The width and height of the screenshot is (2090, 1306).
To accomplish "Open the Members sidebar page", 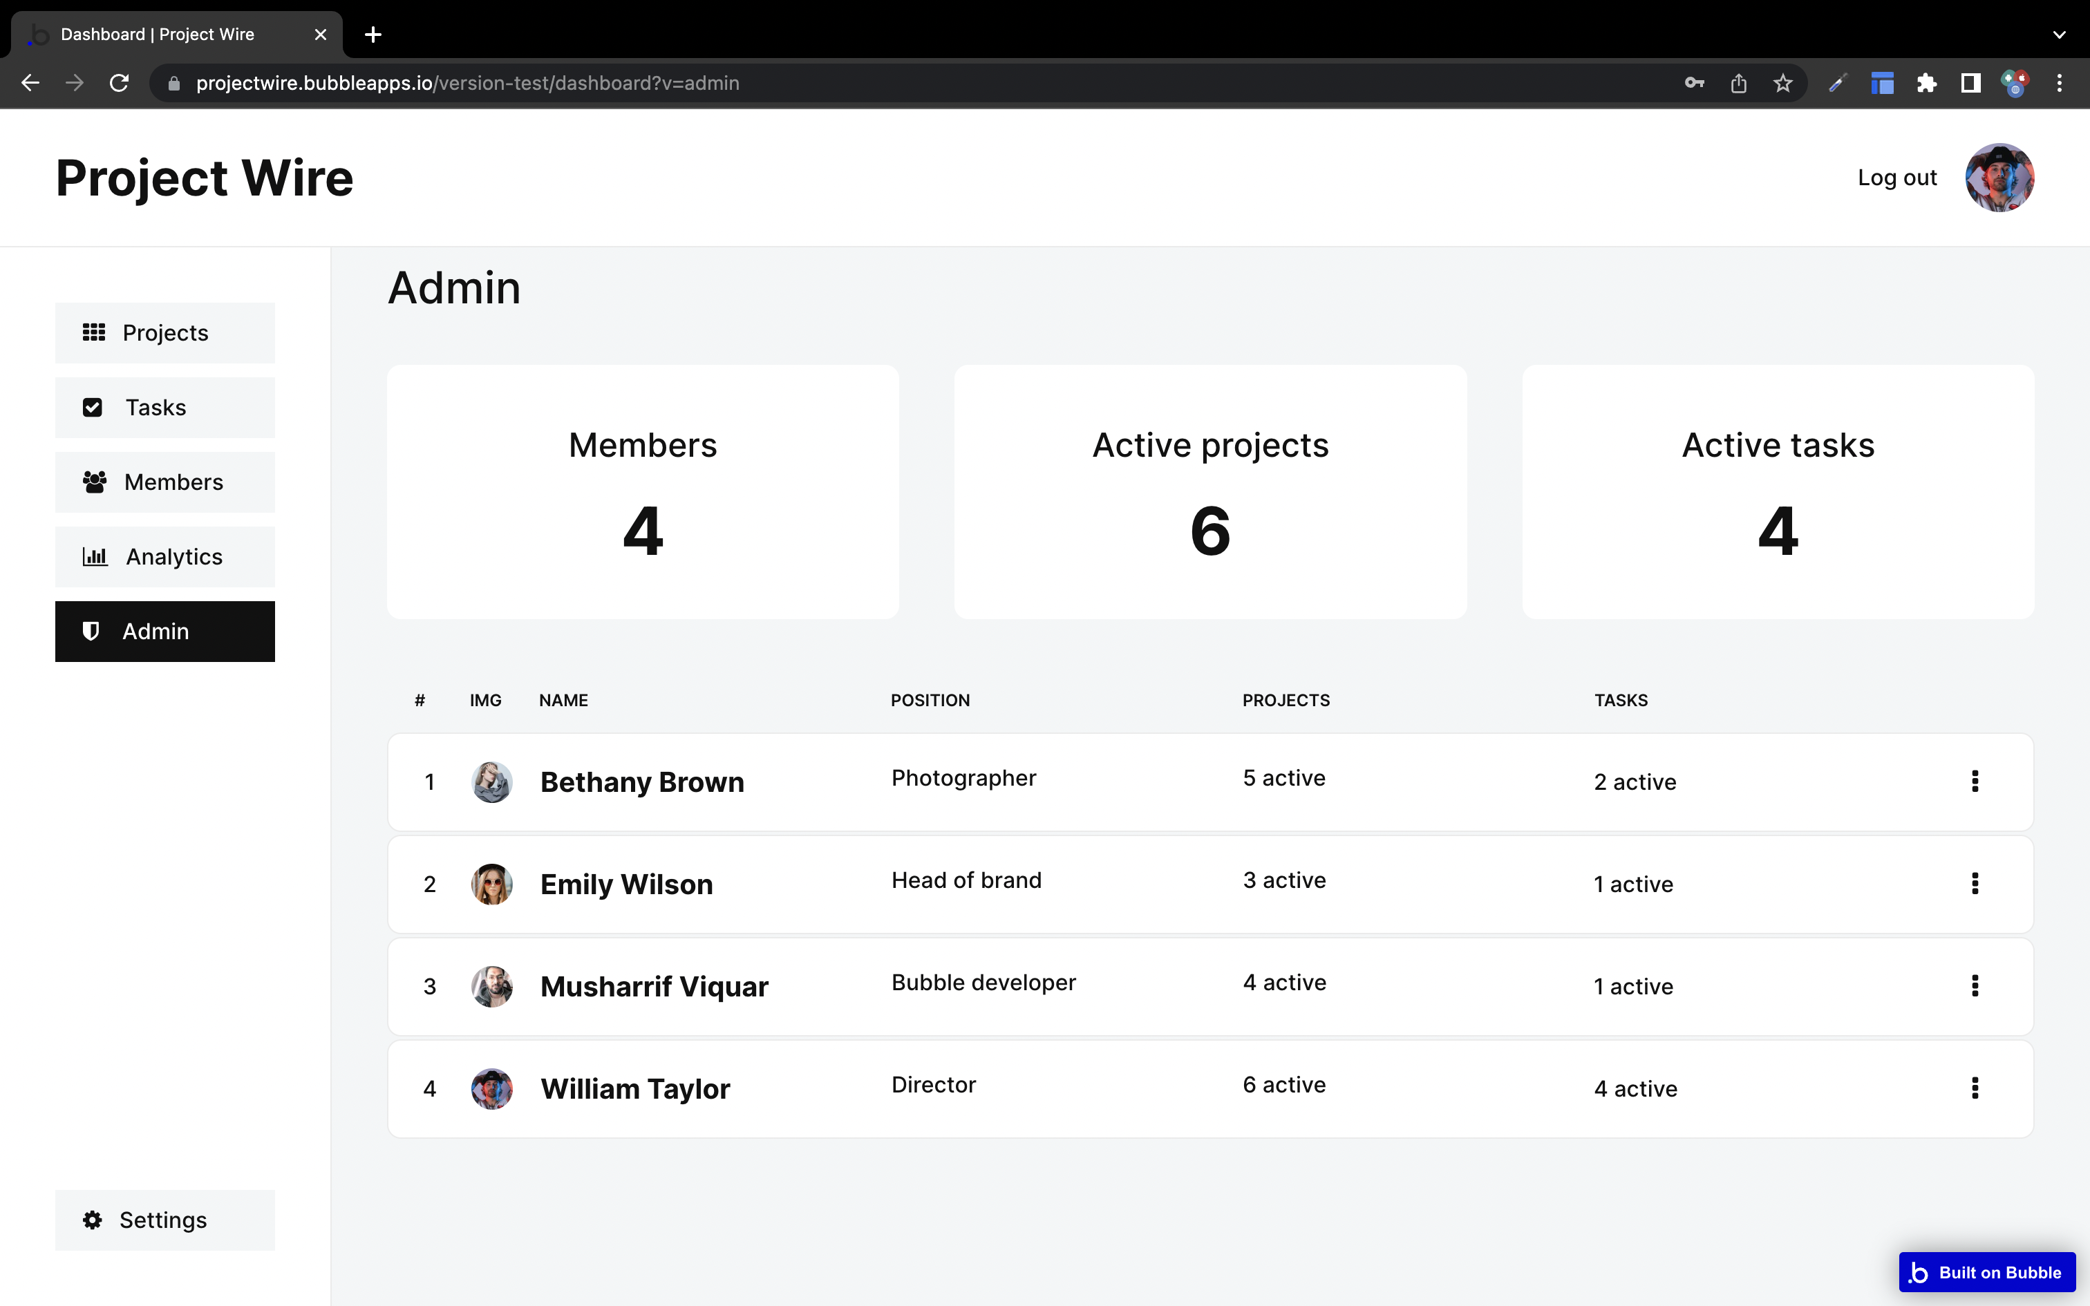I will [165, 482].
